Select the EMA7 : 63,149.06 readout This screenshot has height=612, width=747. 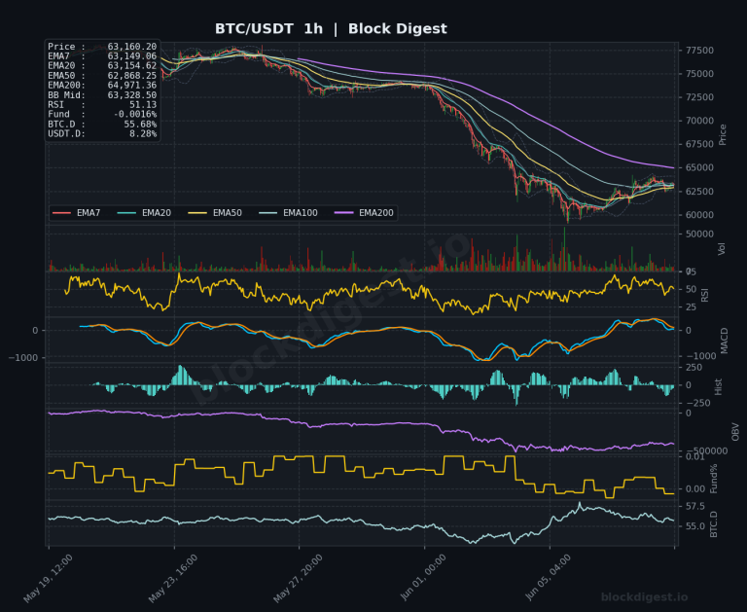coord(102,56)
